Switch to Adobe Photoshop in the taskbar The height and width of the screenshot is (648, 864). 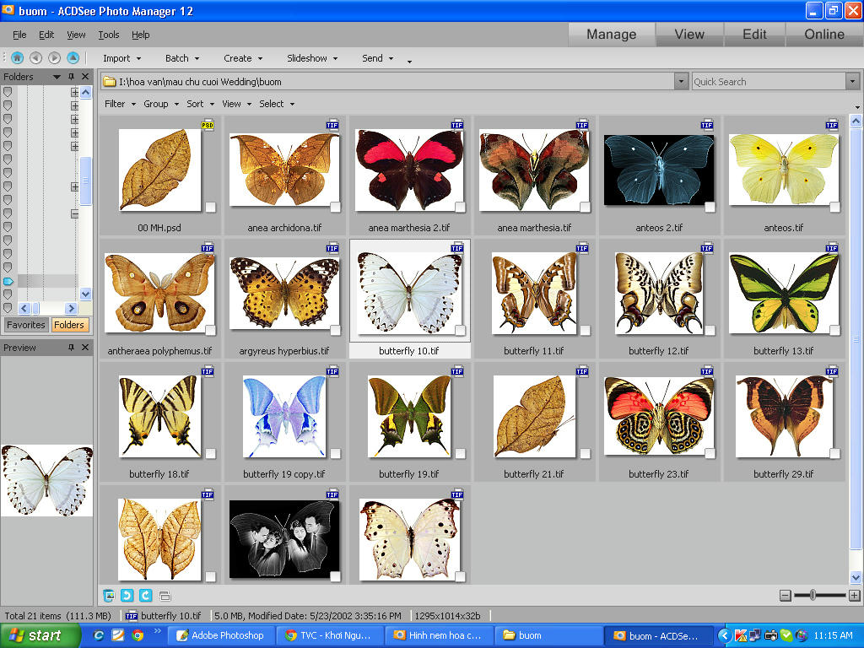click(222, 635)
